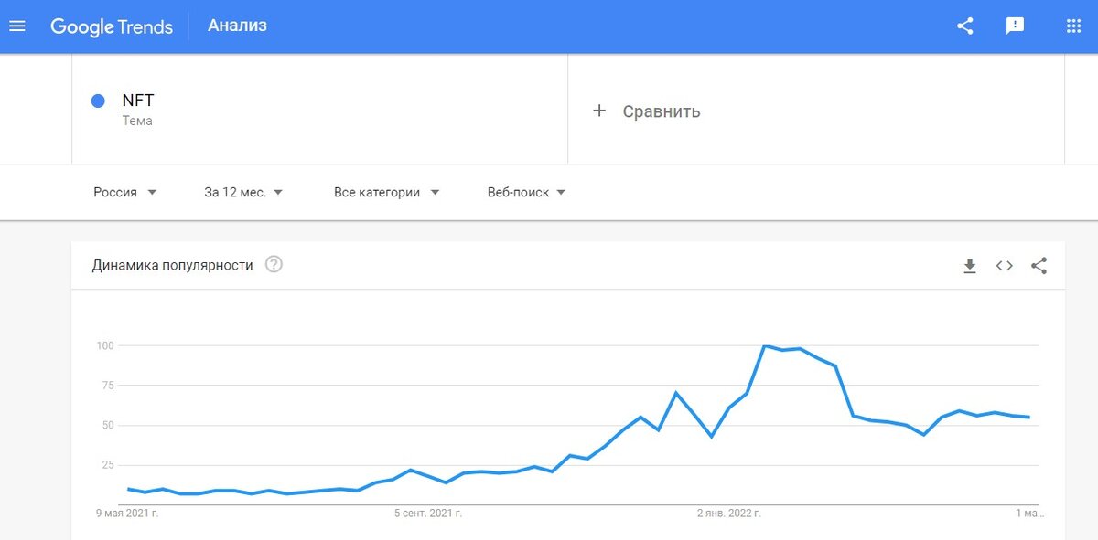Show help for Динамика популярности
The width and height of the screenshot is (1098, 540).
pos(274,265)
